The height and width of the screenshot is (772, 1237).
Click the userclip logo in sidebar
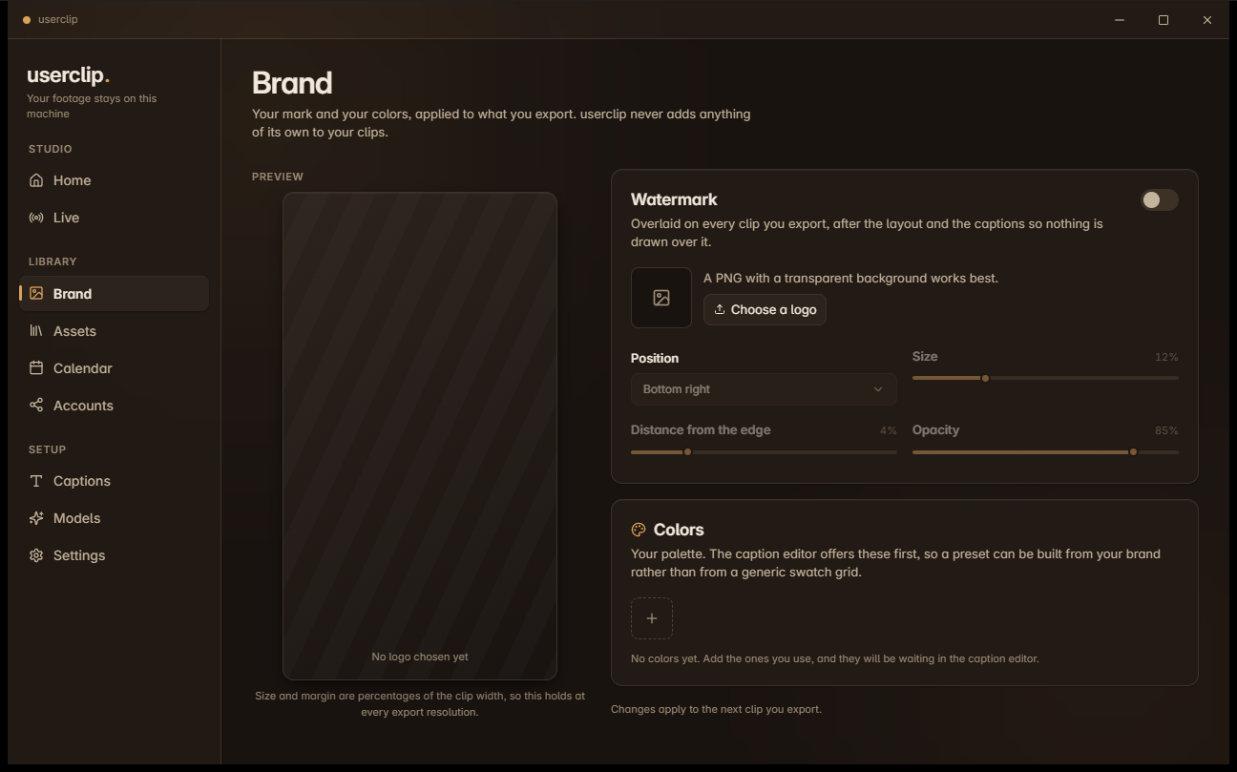click(x=68, y=75)
